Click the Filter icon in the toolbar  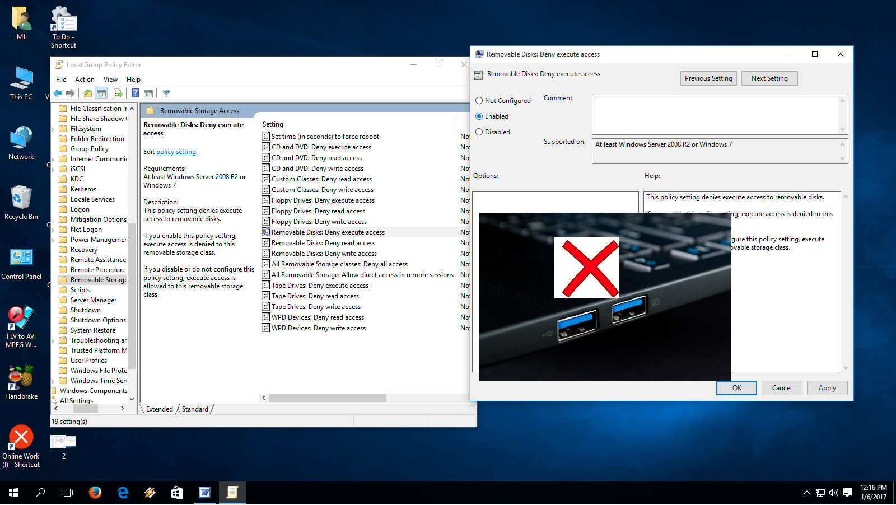click(x=166, y=93)
